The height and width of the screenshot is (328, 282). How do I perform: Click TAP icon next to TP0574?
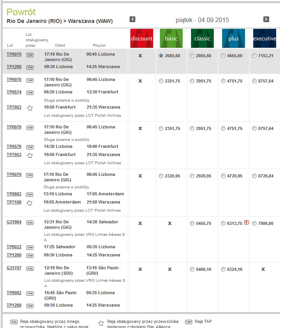[30, 93]
